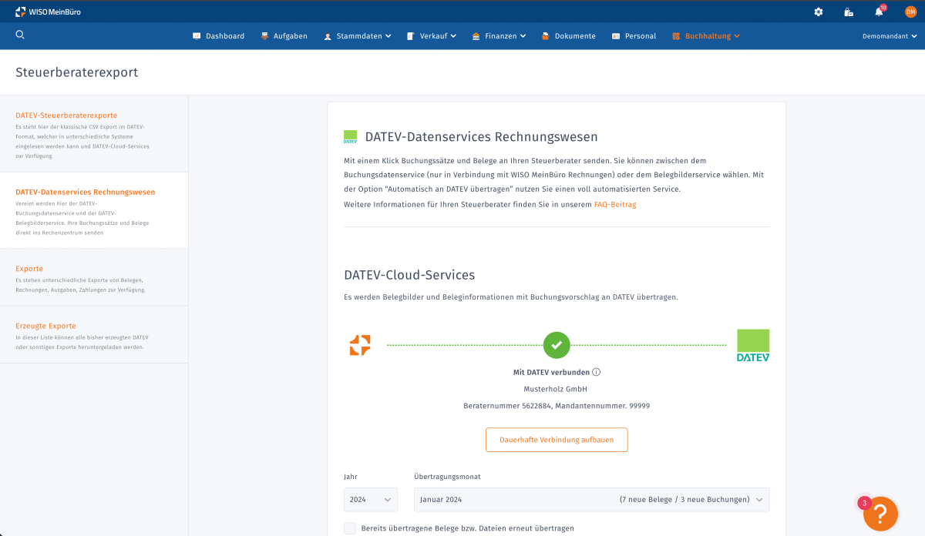This screenshot has width=925, height=536.
Task: Go to Dashboard in the navigation bar
Action: (x=218, y=36)
